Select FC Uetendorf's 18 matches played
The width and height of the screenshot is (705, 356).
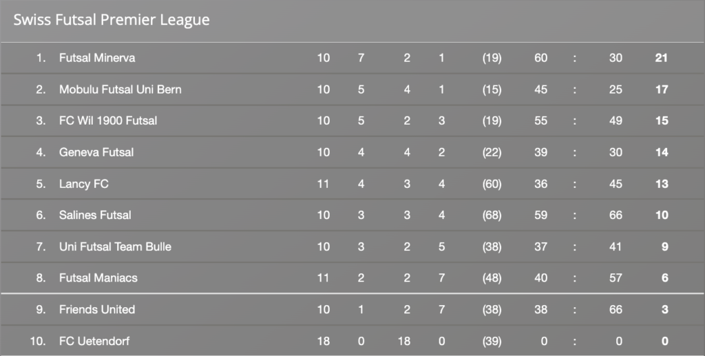[x=324, y=341]
